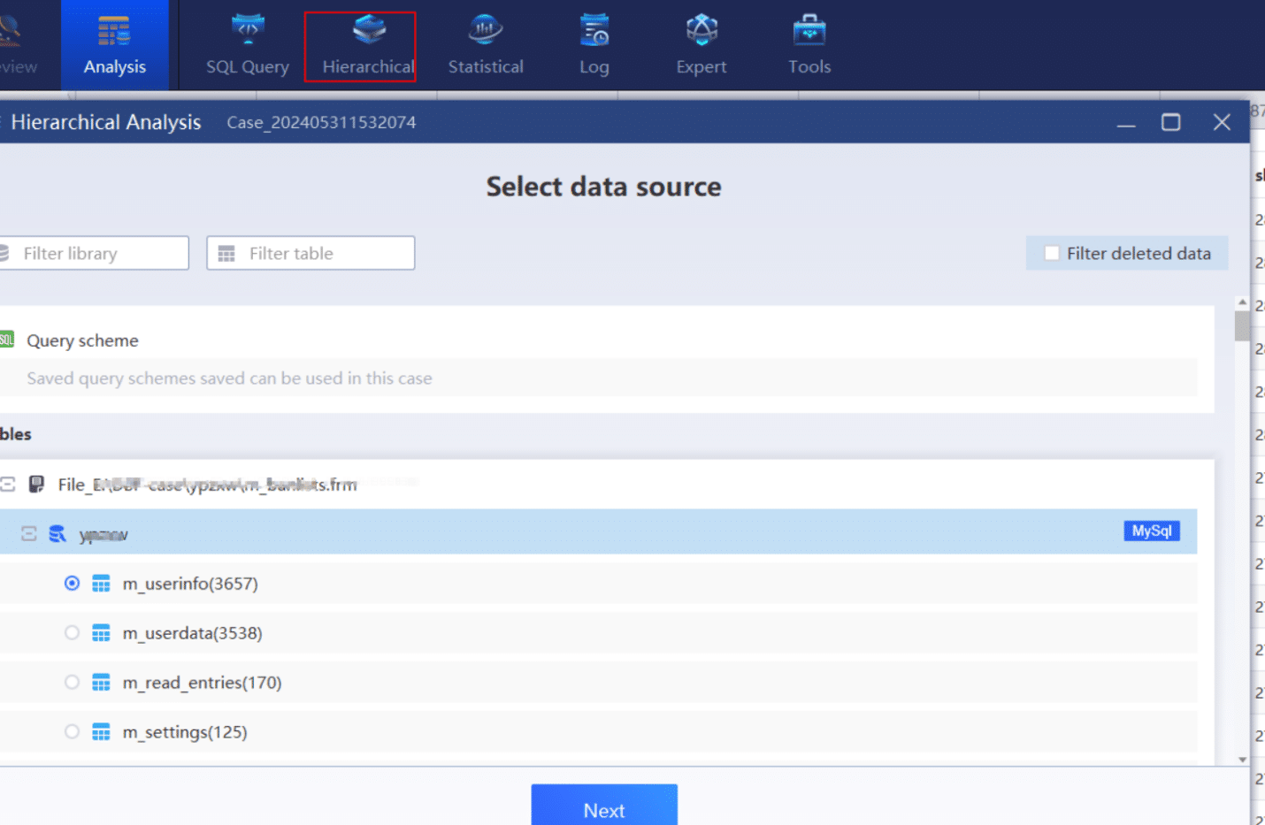Screen dimensions: 1265x825
Task: Click the Next button
Action: click(x=604, y=806)
